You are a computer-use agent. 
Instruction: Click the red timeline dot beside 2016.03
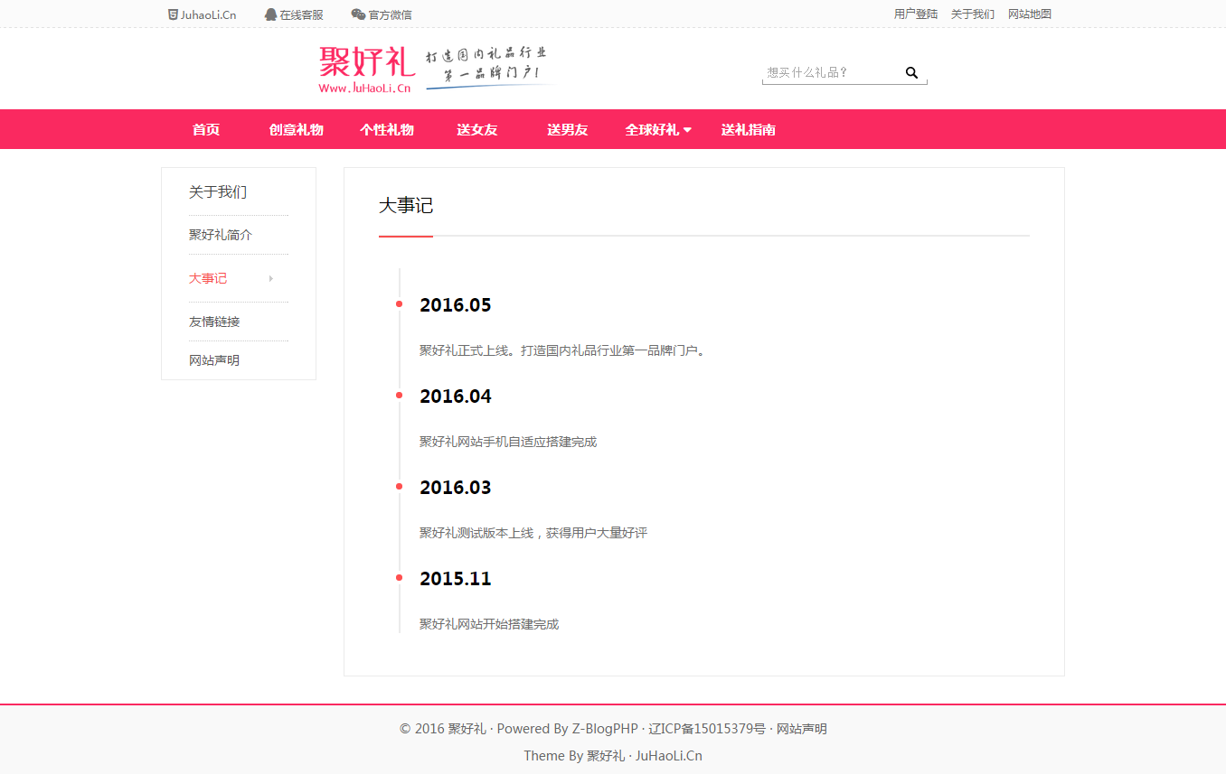pos(399,486)
